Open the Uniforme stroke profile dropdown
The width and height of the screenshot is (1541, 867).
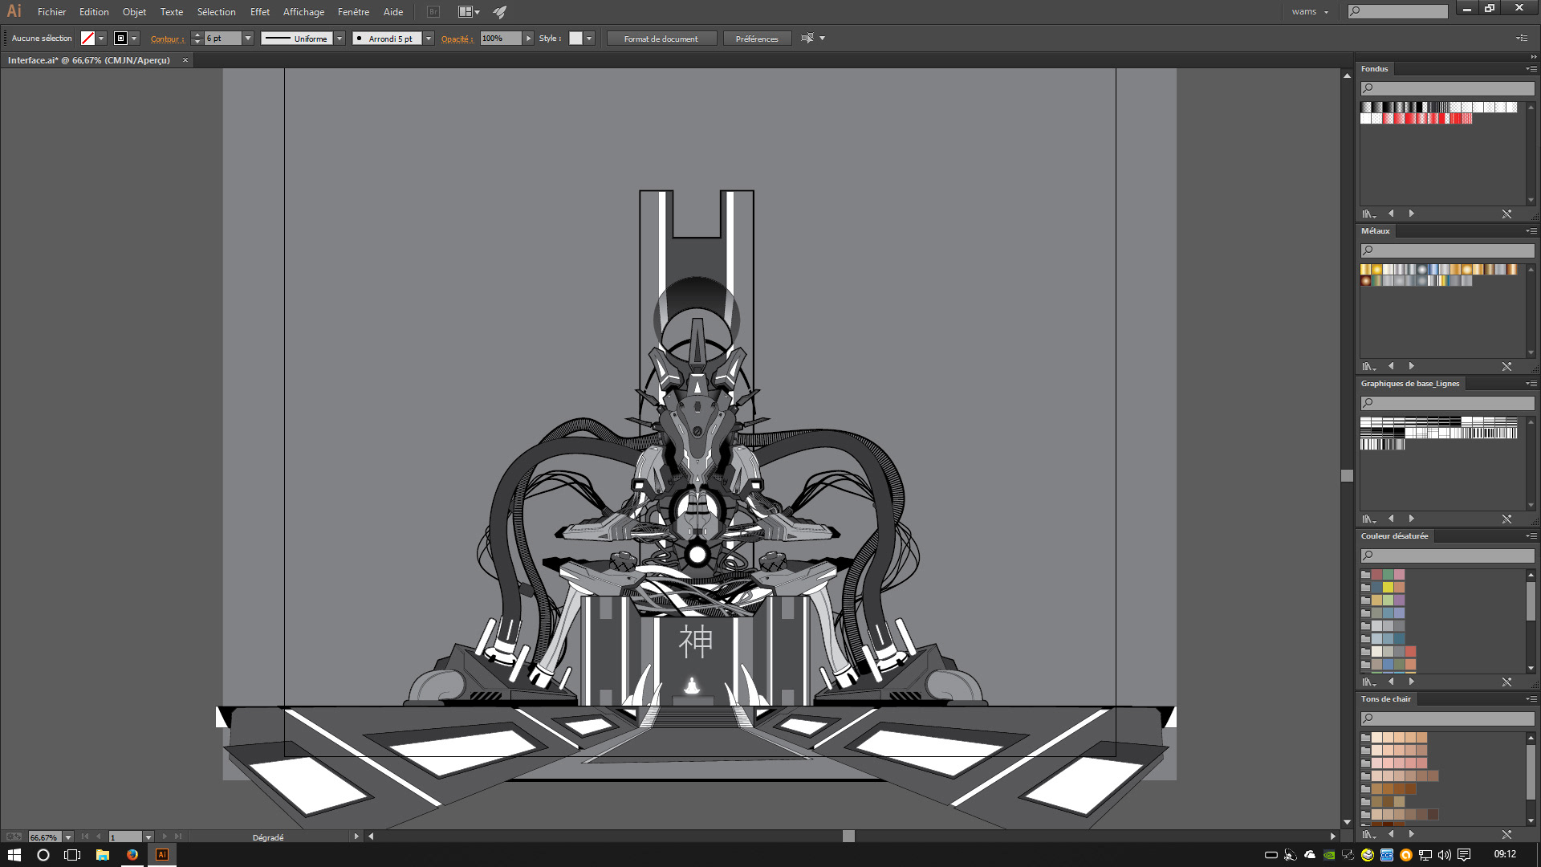coord(340,39)
